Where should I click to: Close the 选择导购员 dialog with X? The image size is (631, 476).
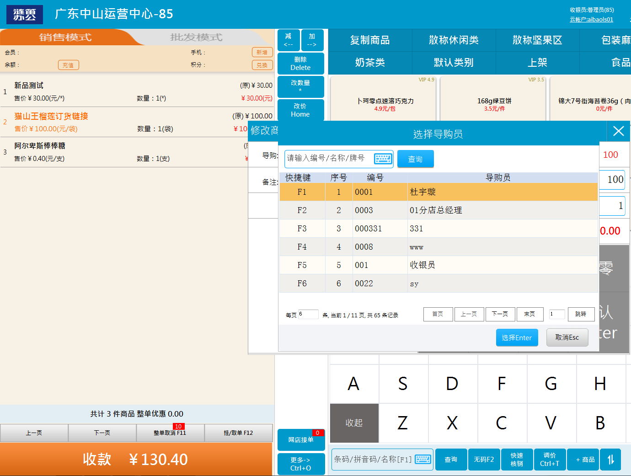[618, 131]
